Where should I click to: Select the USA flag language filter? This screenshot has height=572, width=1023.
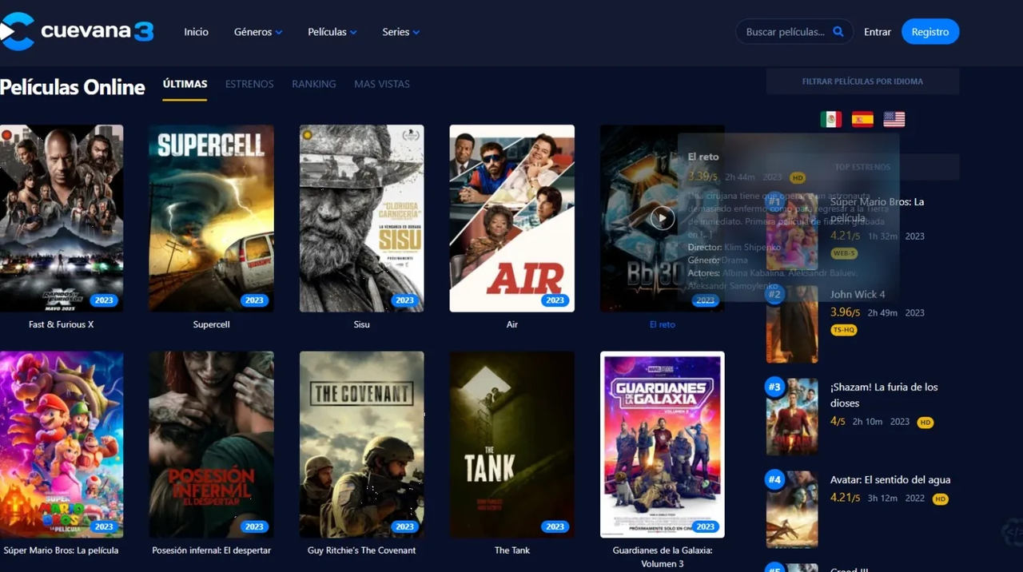[894, 119]
